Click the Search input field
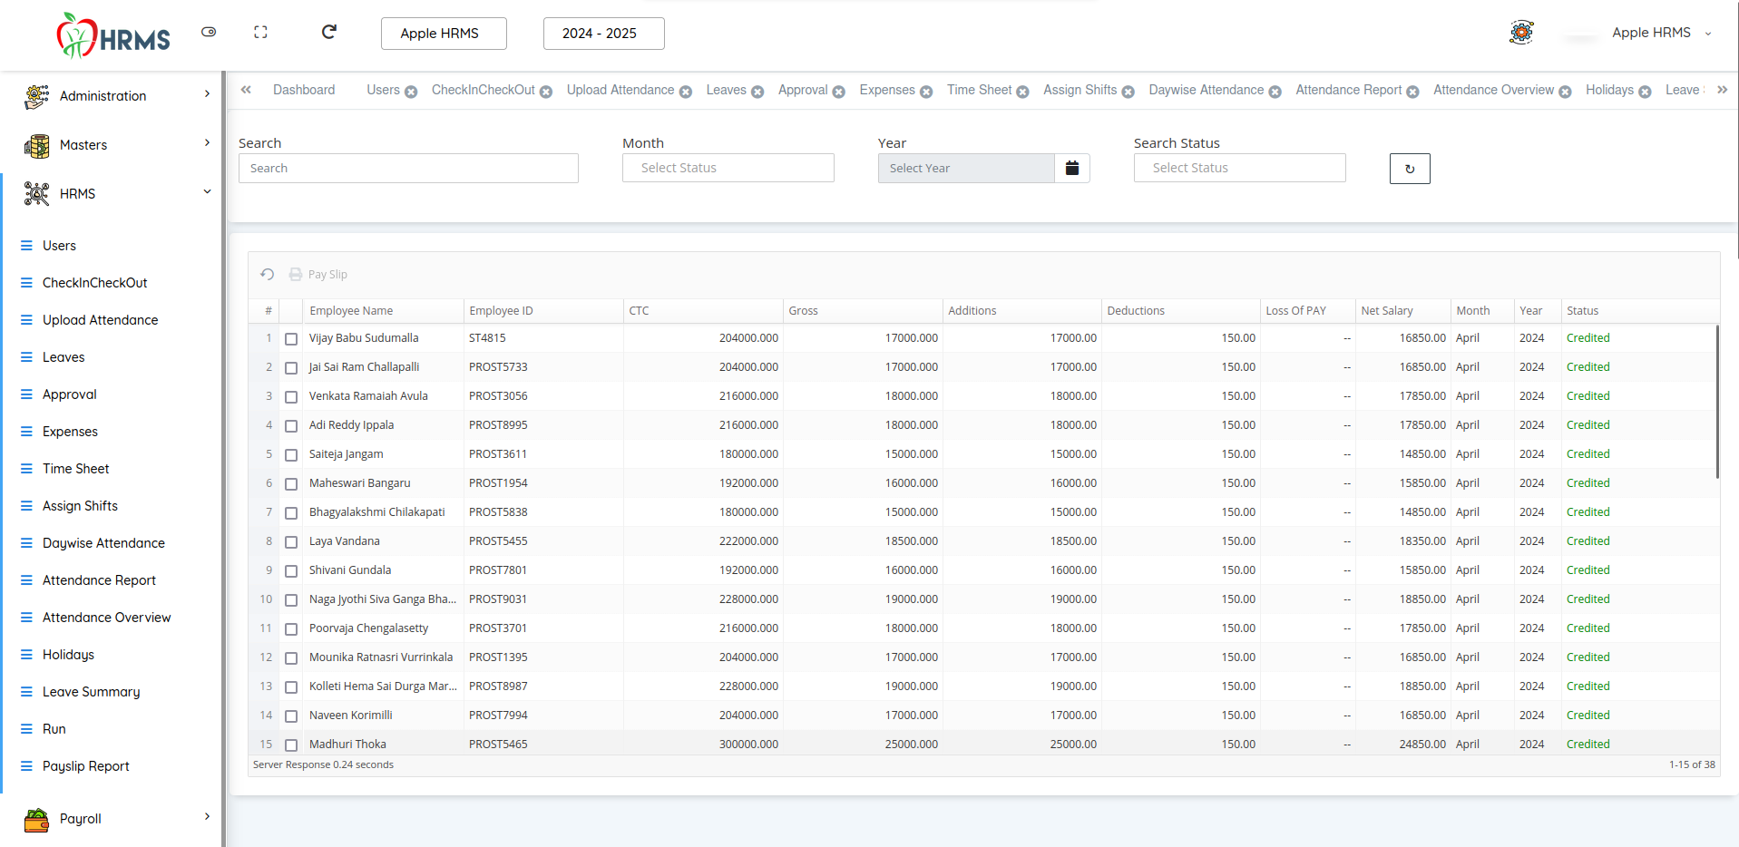The height and width of the screenshot is (847, 1739). [408, 169]
